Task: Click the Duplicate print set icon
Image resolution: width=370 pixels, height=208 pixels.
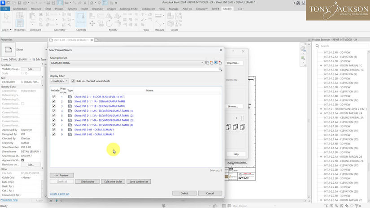Action: pyautogui.click(x=207, y=63)
